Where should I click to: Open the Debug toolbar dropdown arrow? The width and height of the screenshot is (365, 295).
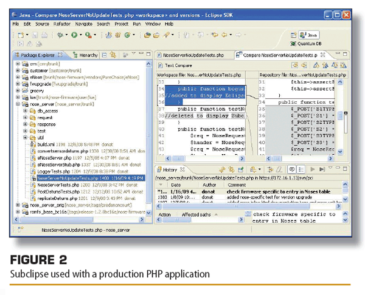click(x=66, y=35)
